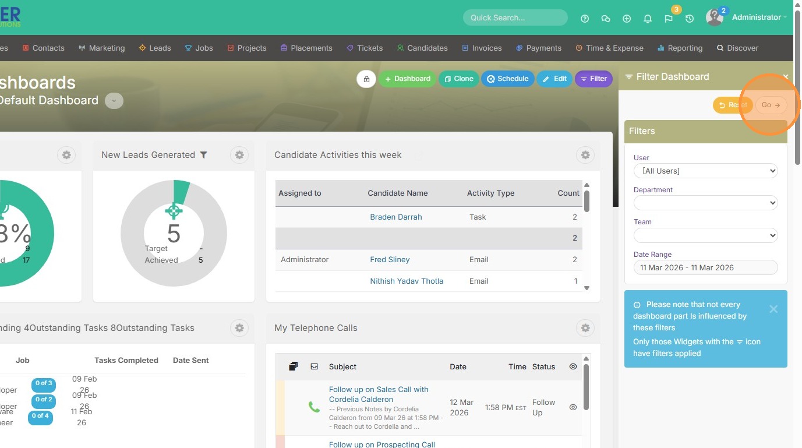Toggle eye icon on Cordelia Calderon call
This screenshot has width=802, height=448.
(x=573, y=407)
